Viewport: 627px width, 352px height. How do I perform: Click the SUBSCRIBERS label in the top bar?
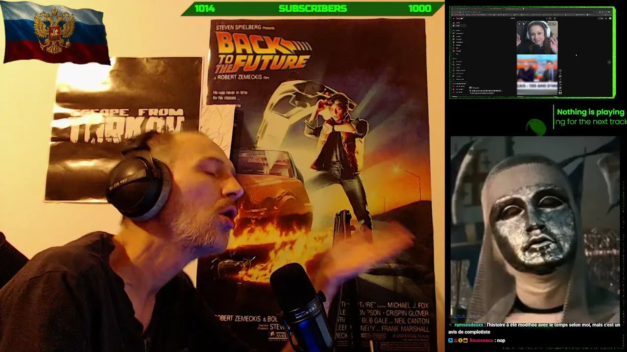point(313,8)
